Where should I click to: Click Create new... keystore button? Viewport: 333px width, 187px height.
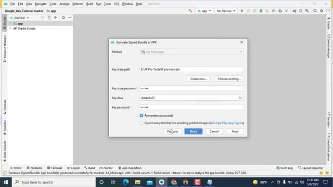click(199, 78)
